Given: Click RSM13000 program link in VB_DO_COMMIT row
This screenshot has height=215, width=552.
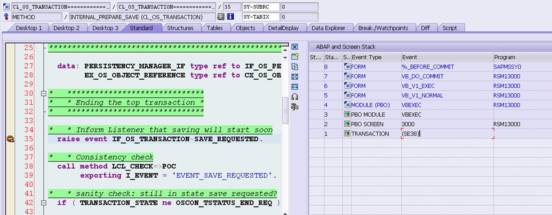Looking at the screenshot, I should coord(507,76).
